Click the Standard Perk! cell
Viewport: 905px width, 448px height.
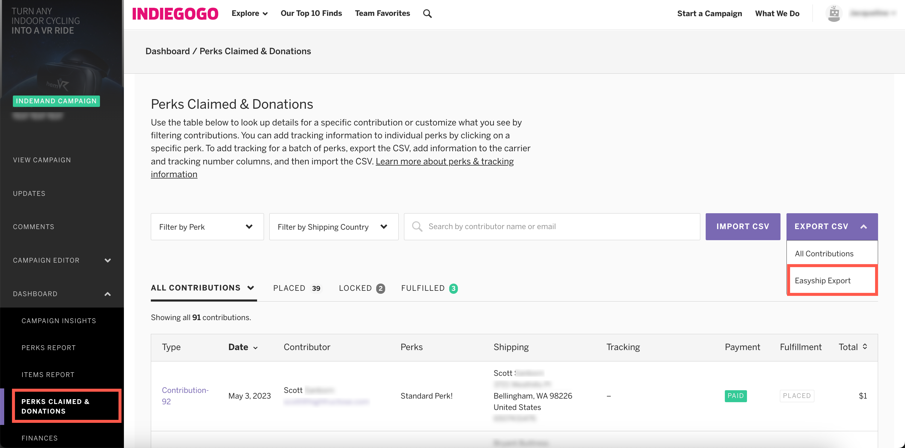pos(426,396)
